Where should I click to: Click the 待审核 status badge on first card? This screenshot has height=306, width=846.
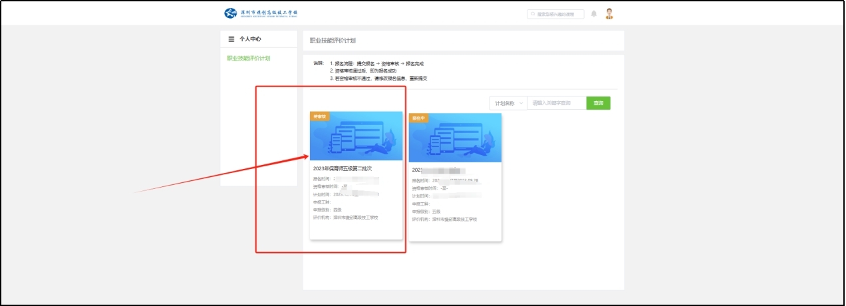point(320,116)
